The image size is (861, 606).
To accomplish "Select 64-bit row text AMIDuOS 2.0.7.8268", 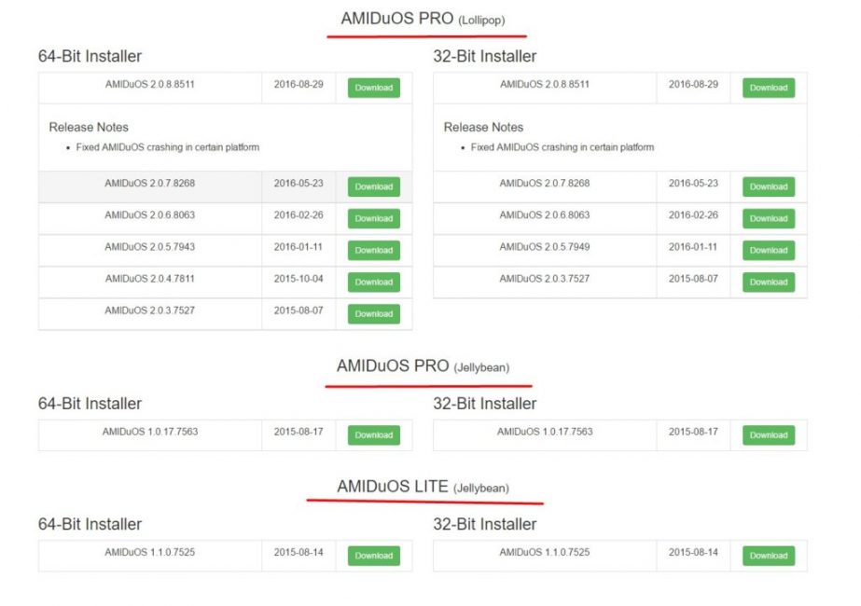I will [x=150, y=184].
